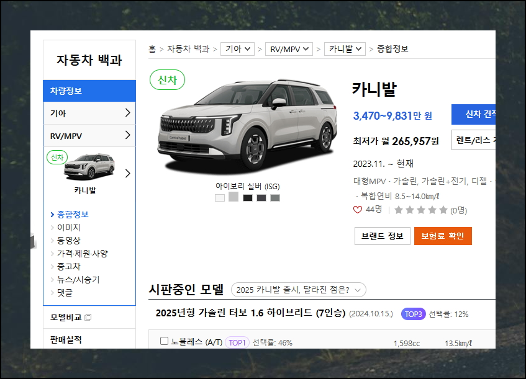Open the 카니발 breadcrumb dropdown
The image size is (526, 379).
pyautogui.click(x=345, y=49)
